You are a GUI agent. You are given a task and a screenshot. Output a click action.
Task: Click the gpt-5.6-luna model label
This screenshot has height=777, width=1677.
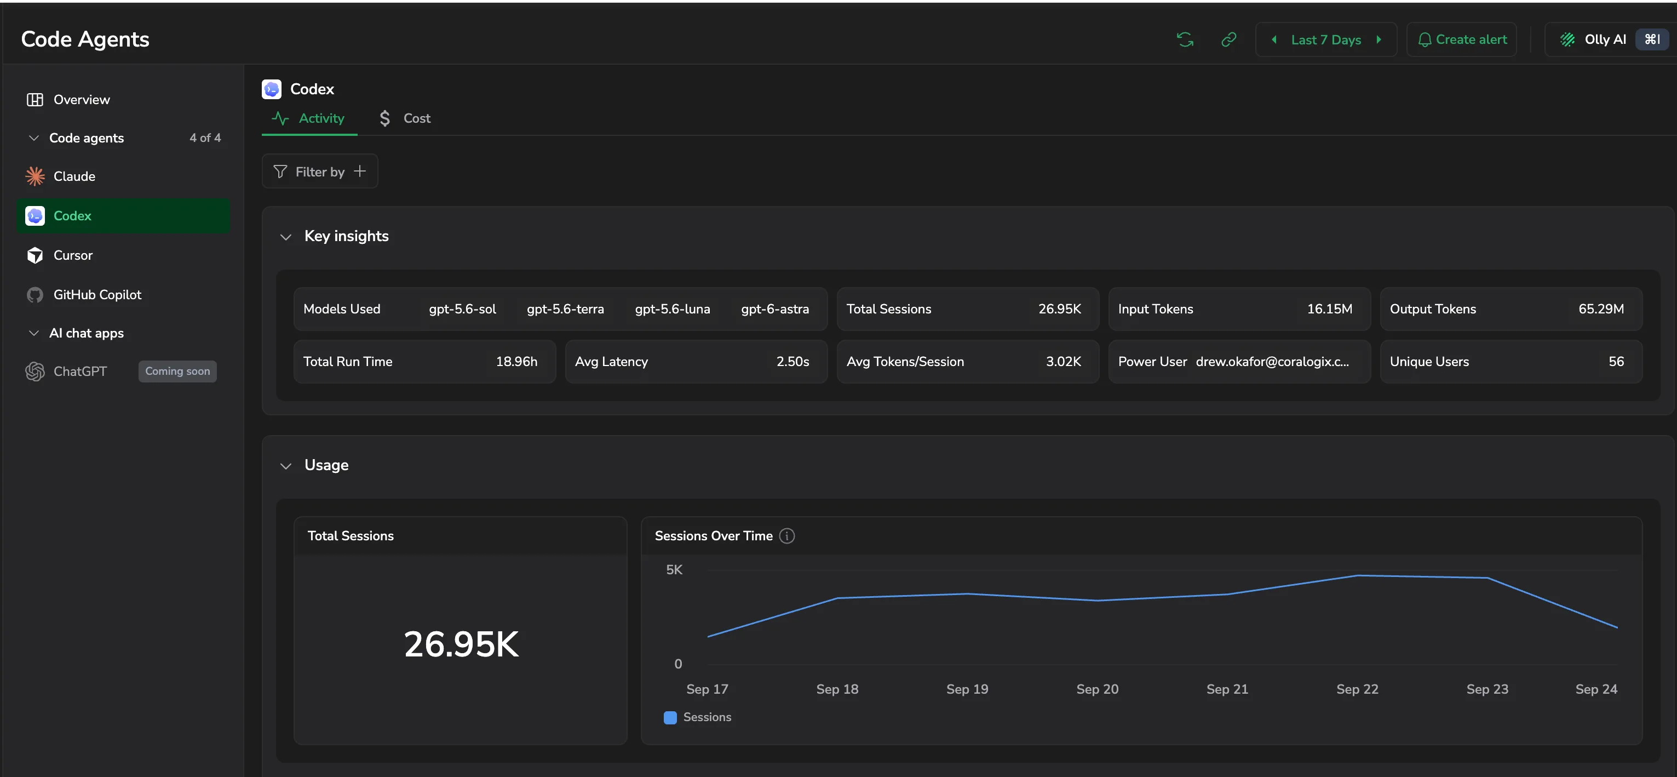[673, 310]
